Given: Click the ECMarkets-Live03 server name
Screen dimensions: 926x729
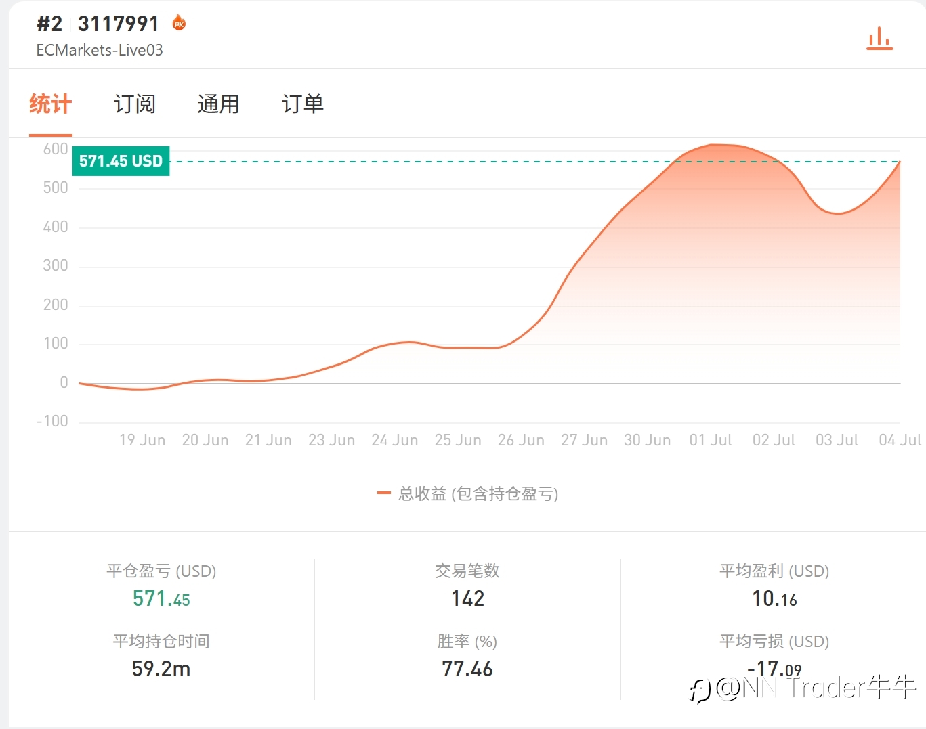Looking at the screenshot, I should [x=100, y=50].
